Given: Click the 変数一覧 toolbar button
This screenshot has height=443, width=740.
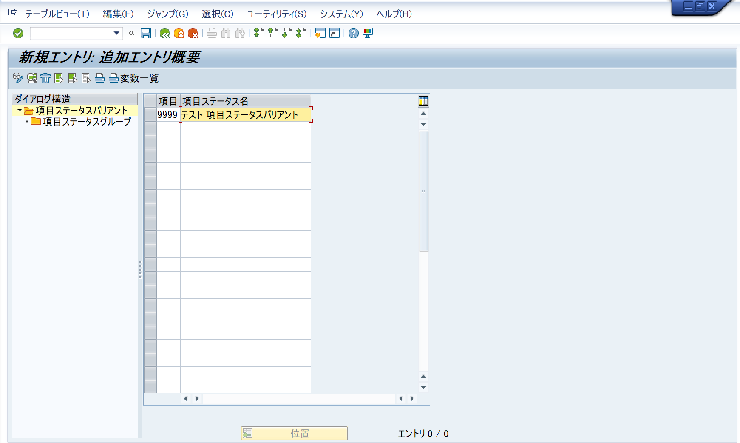Looking at the screenshot, I should pyautogui.click(x=139, y=79).
